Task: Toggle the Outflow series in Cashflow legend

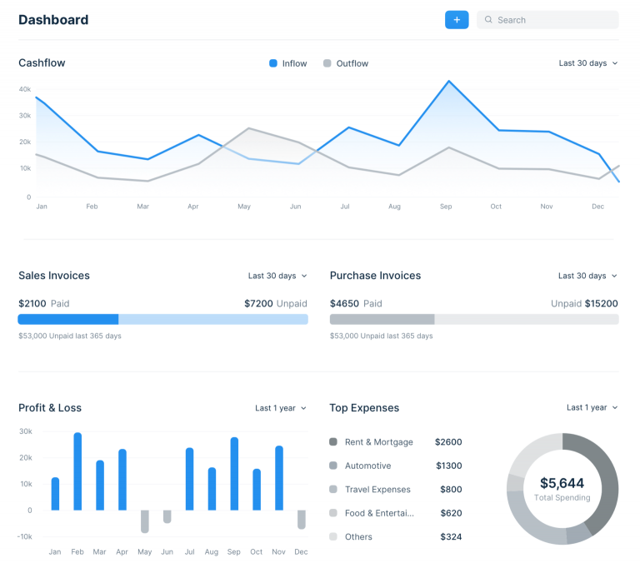Action: tap(346, 63)
